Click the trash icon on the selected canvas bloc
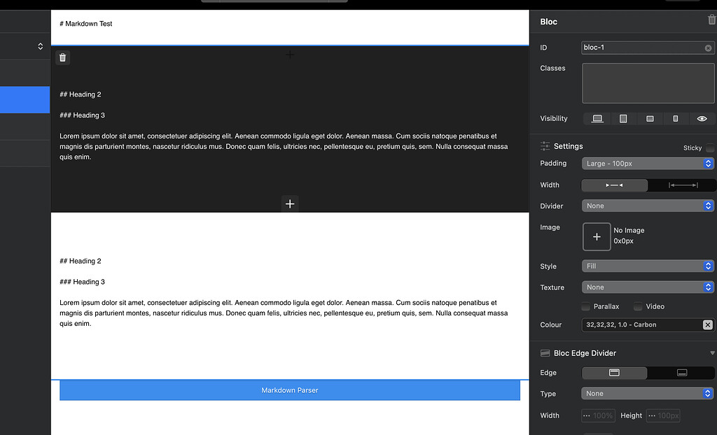The image size is (717, 435). (x=62, y=57)
